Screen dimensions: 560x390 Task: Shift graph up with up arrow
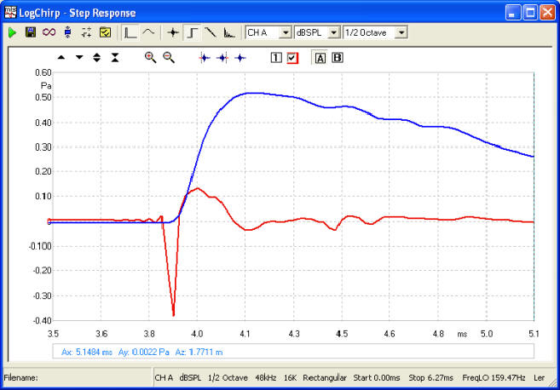(x=61, y=57)
